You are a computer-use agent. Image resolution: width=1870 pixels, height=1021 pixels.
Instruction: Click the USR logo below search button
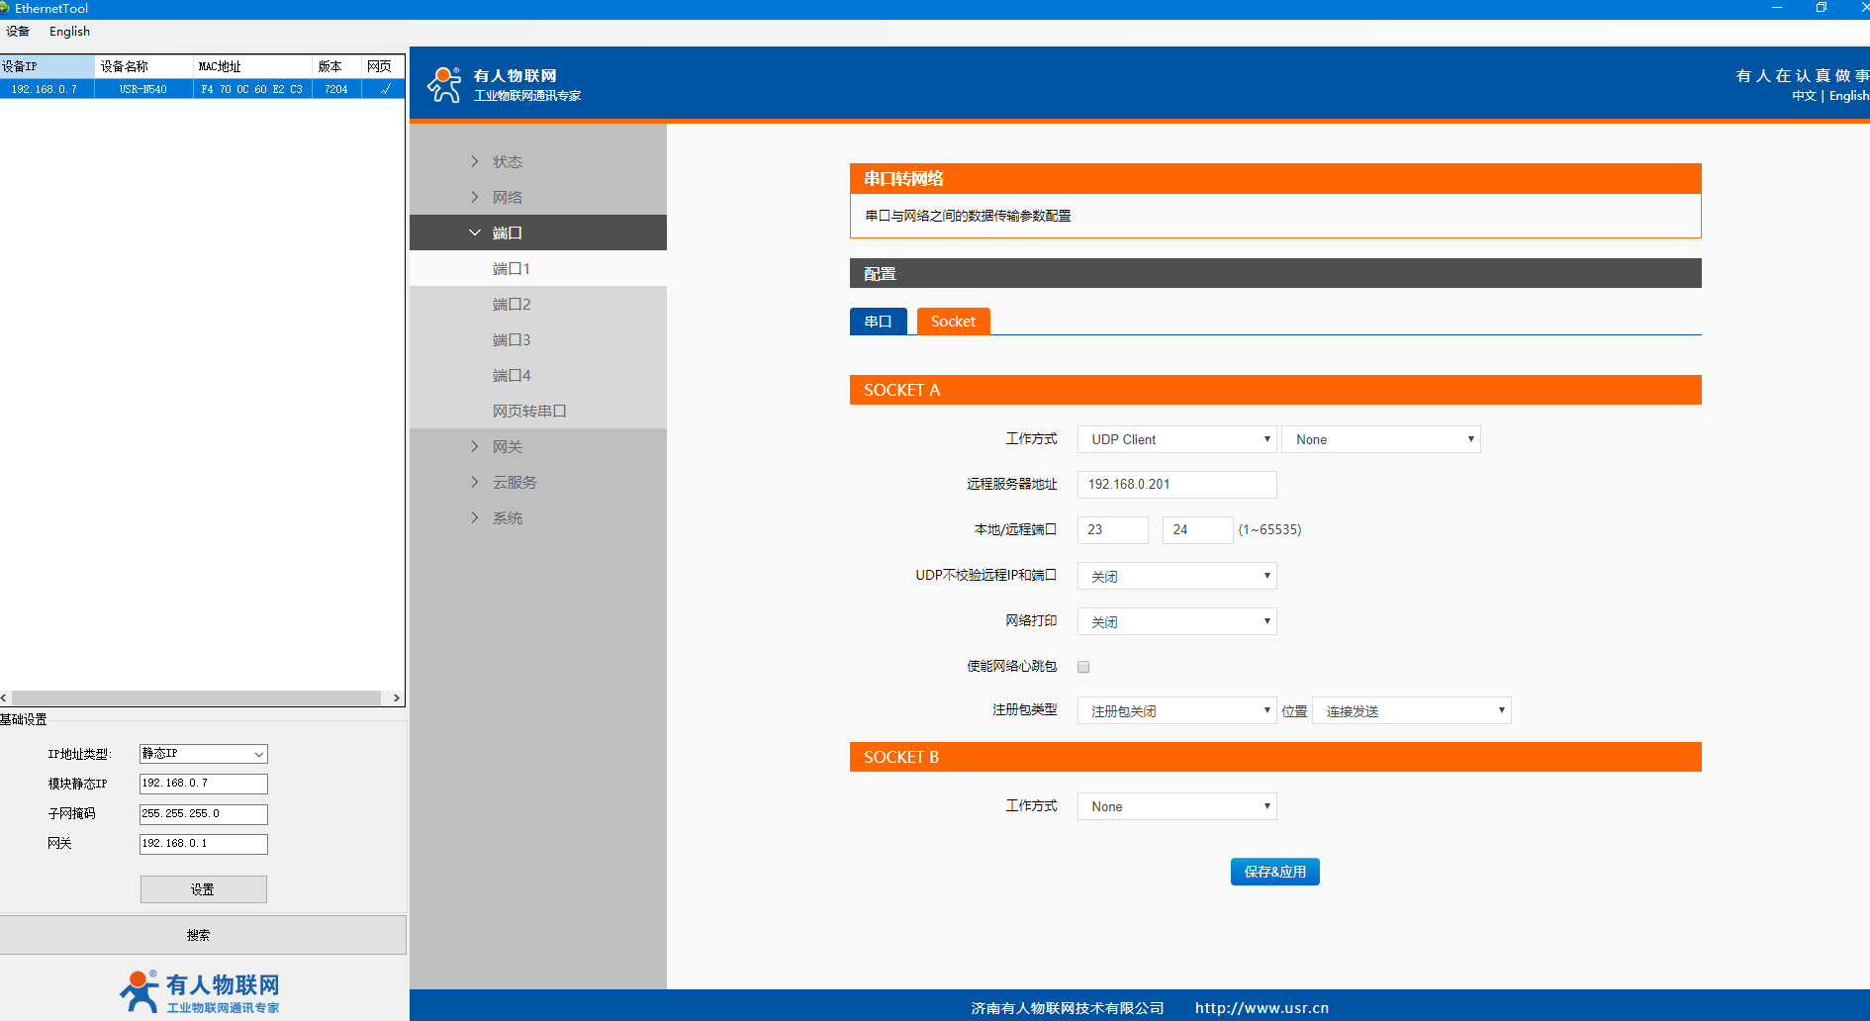pos(200,991)
